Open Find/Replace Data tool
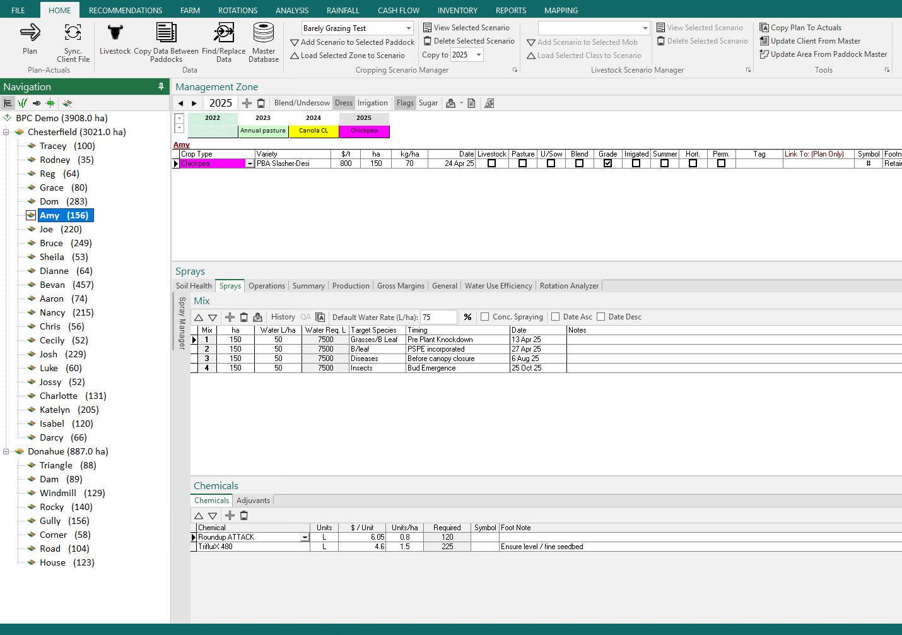 tap(223, 33)
